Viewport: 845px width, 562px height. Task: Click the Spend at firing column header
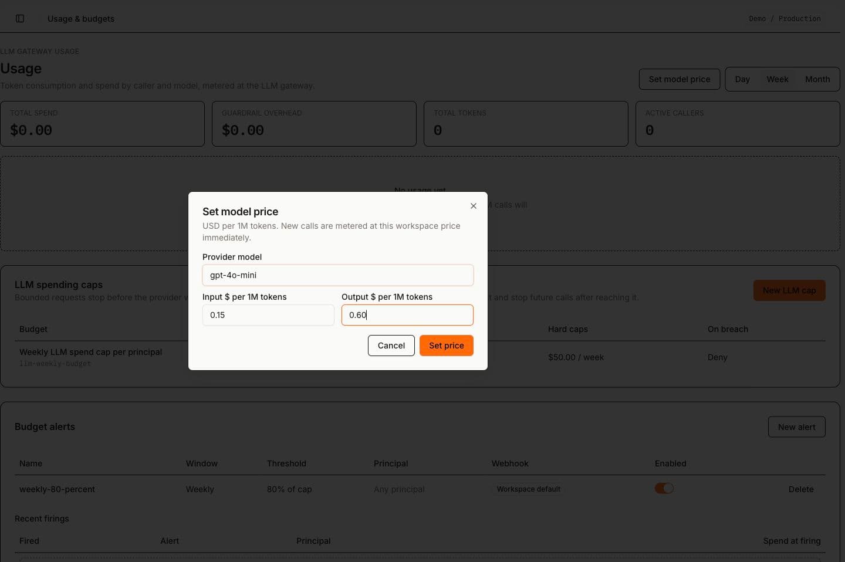(792, 541)
